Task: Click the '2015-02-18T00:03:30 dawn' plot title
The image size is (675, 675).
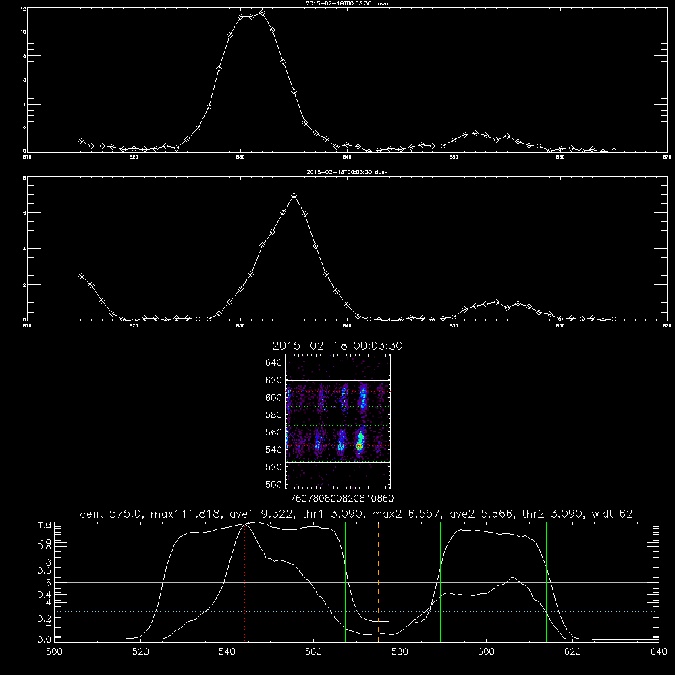Action: click(347, 3)
